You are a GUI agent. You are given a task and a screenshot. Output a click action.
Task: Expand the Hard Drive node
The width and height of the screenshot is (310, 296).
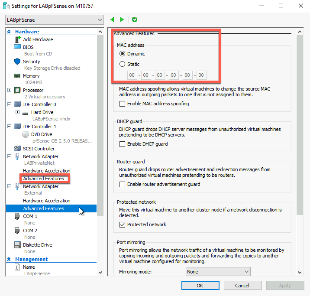coord(18,112)
